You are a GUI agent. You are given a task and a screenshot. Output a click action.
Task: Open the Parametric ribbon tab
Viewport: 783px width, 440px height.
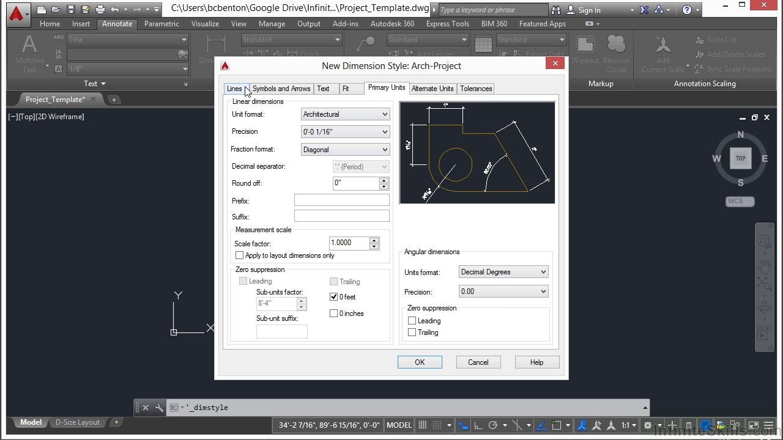161,24
